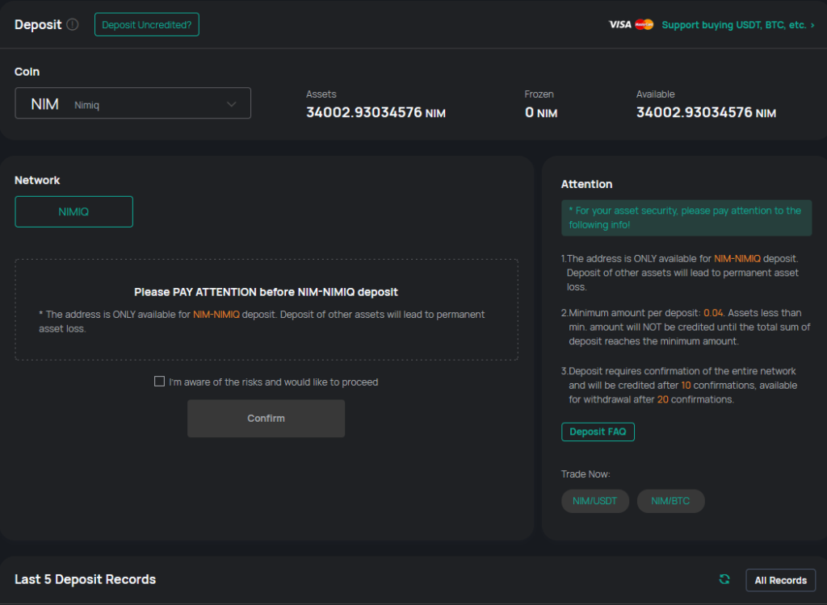Click the 'I'm aware of the risks' label
The image size is (827, 605).
[x=273, y=382]
